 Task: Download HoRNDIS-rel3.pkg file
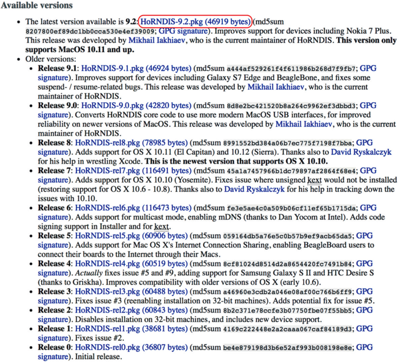[131, 292]
